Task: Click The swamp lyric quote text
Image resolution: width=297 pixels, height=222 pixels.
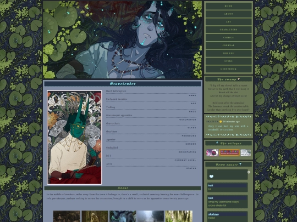Action: (x=228, y=98)
